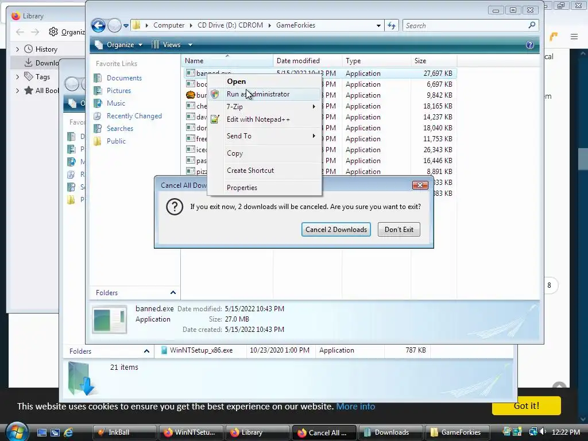
Task: Open the Pictures favorite link
Action: pos(119,91)
